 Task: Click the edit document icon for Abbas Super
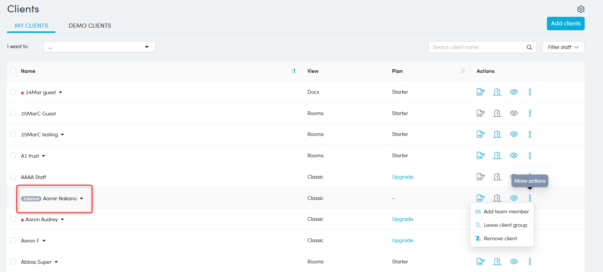(x=480, y=262)
